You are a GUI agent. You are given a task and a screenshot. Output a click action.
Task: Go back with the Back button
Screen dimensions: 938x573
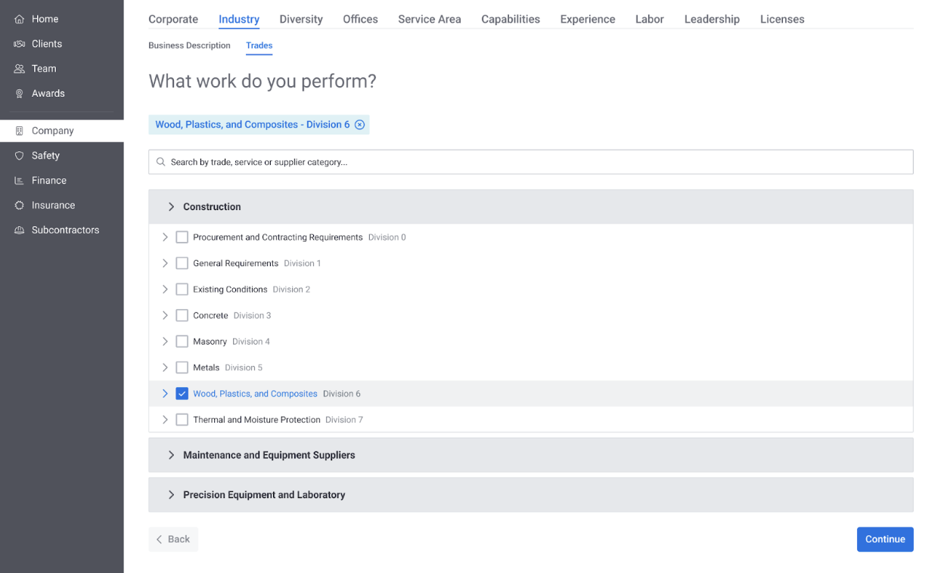(x=173, y=539)
